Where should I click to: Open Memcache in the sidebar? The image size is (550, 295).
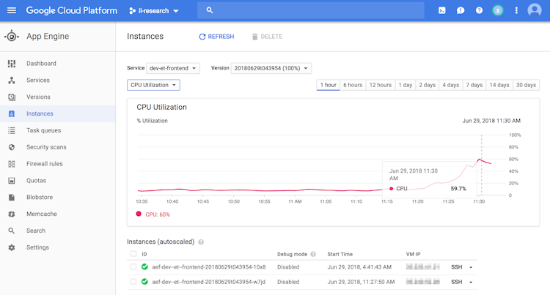41,214
